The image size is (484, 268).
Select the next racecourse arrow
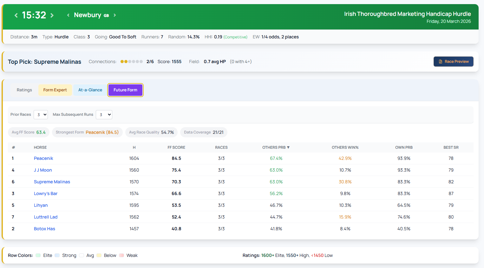point(114,15)
